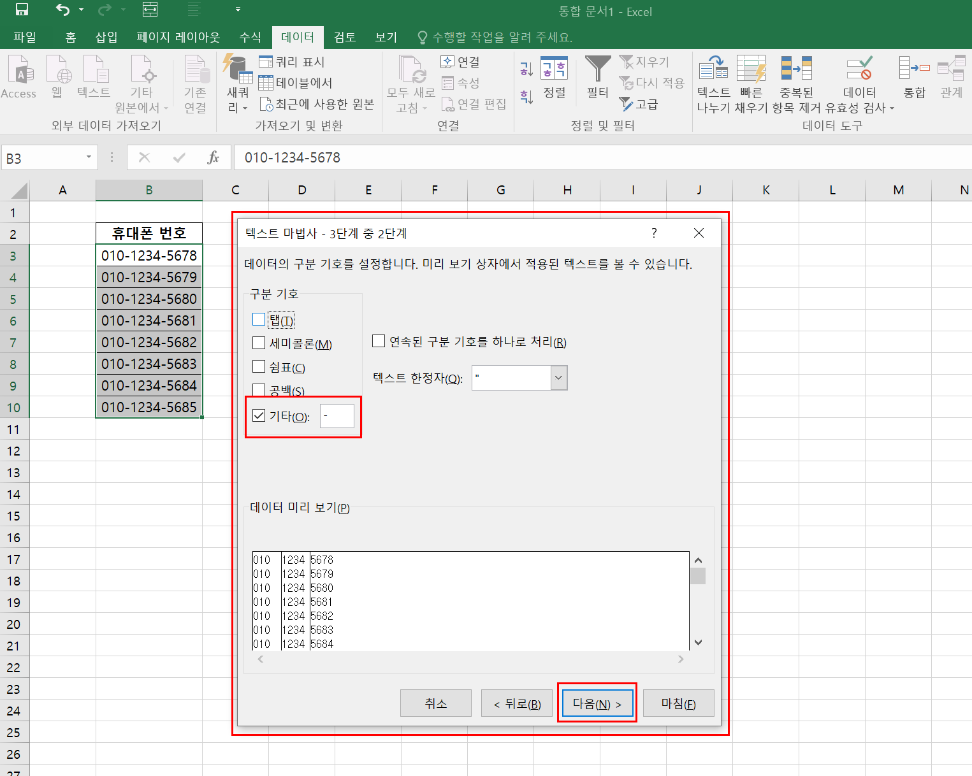
Task: Open the File (파일) tab
Action: (25, 38)
